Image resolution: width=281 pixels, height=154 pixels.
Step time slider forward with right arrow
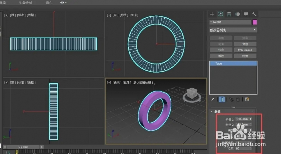point(42,147)
